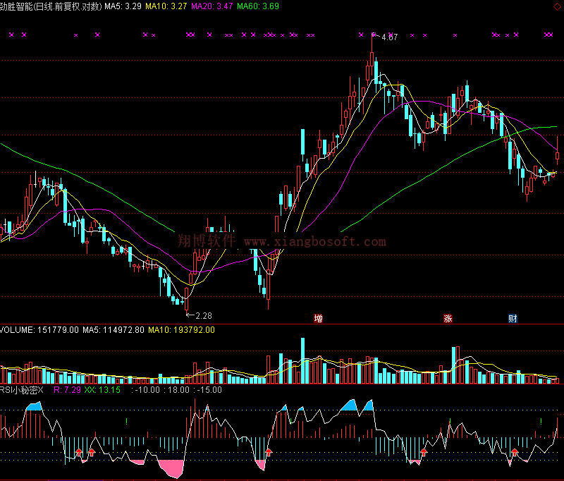Click the rightmost green exclamation mark in RSI panel
Image resolution: width=564 pixels, height=481 pixels.
(541, 421)
